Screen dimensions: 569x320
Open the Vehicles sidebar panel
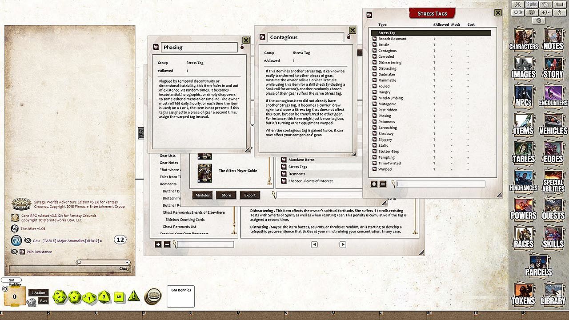click(x=553, y=124)
